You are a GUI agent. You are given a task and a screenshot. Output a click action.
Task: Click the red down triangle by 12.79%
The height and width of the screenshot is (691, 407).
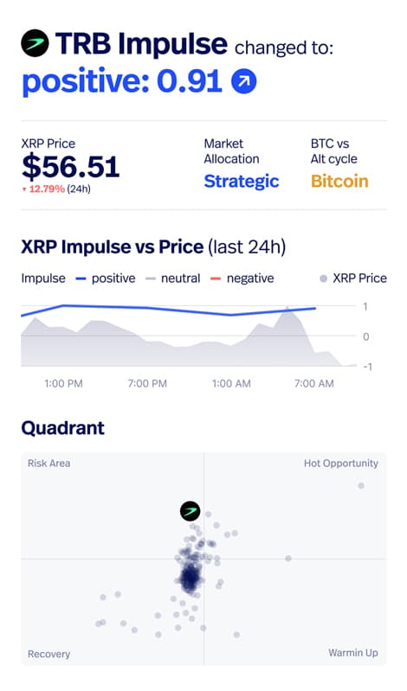pyautogui.click(x=24, y=189)
